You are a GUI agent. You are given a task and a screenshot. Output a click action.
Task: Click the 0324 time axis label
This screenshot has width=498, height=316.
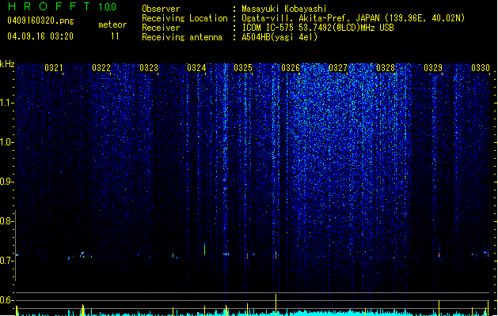pos(196,67)
